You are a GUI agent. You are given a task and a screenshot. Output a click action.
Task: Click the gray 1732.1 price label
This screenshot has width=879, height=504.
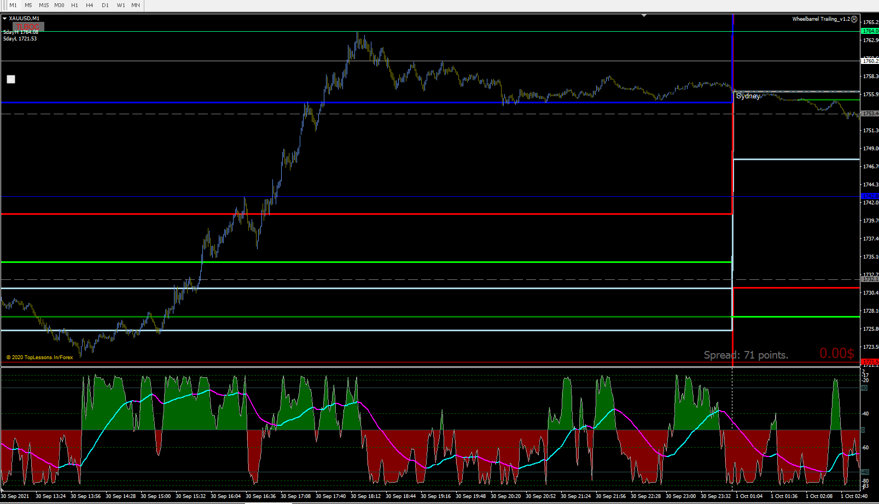pyautogui.click(x=870, y=279)
